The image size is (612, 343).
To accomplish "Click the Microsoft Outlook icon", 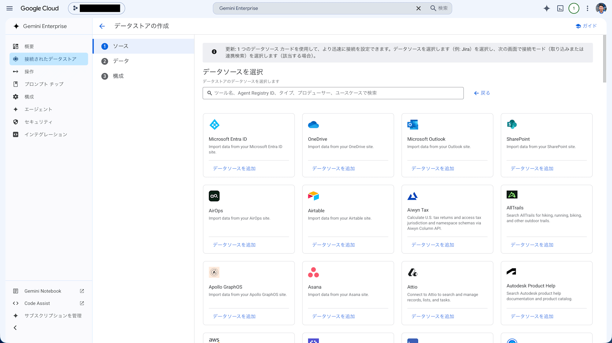I will tap(412, 125).
